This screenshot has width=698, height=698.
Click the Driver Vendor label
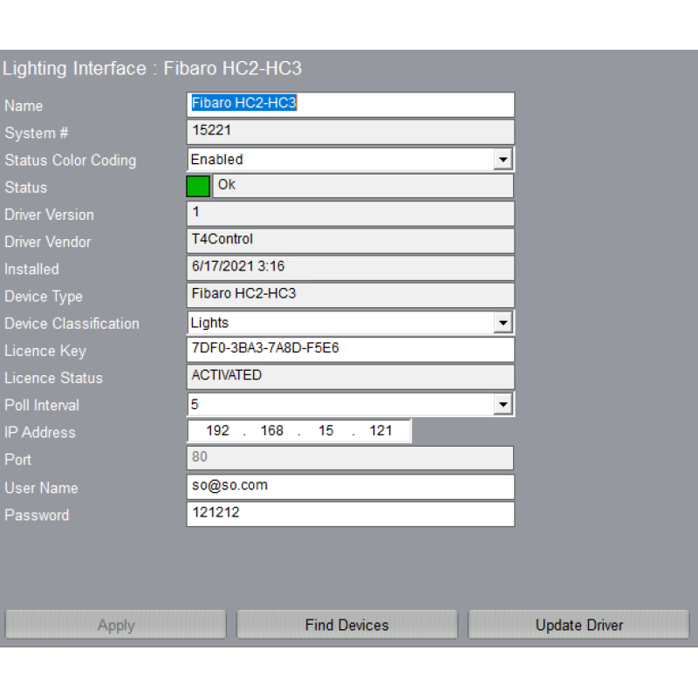[48, 242]
